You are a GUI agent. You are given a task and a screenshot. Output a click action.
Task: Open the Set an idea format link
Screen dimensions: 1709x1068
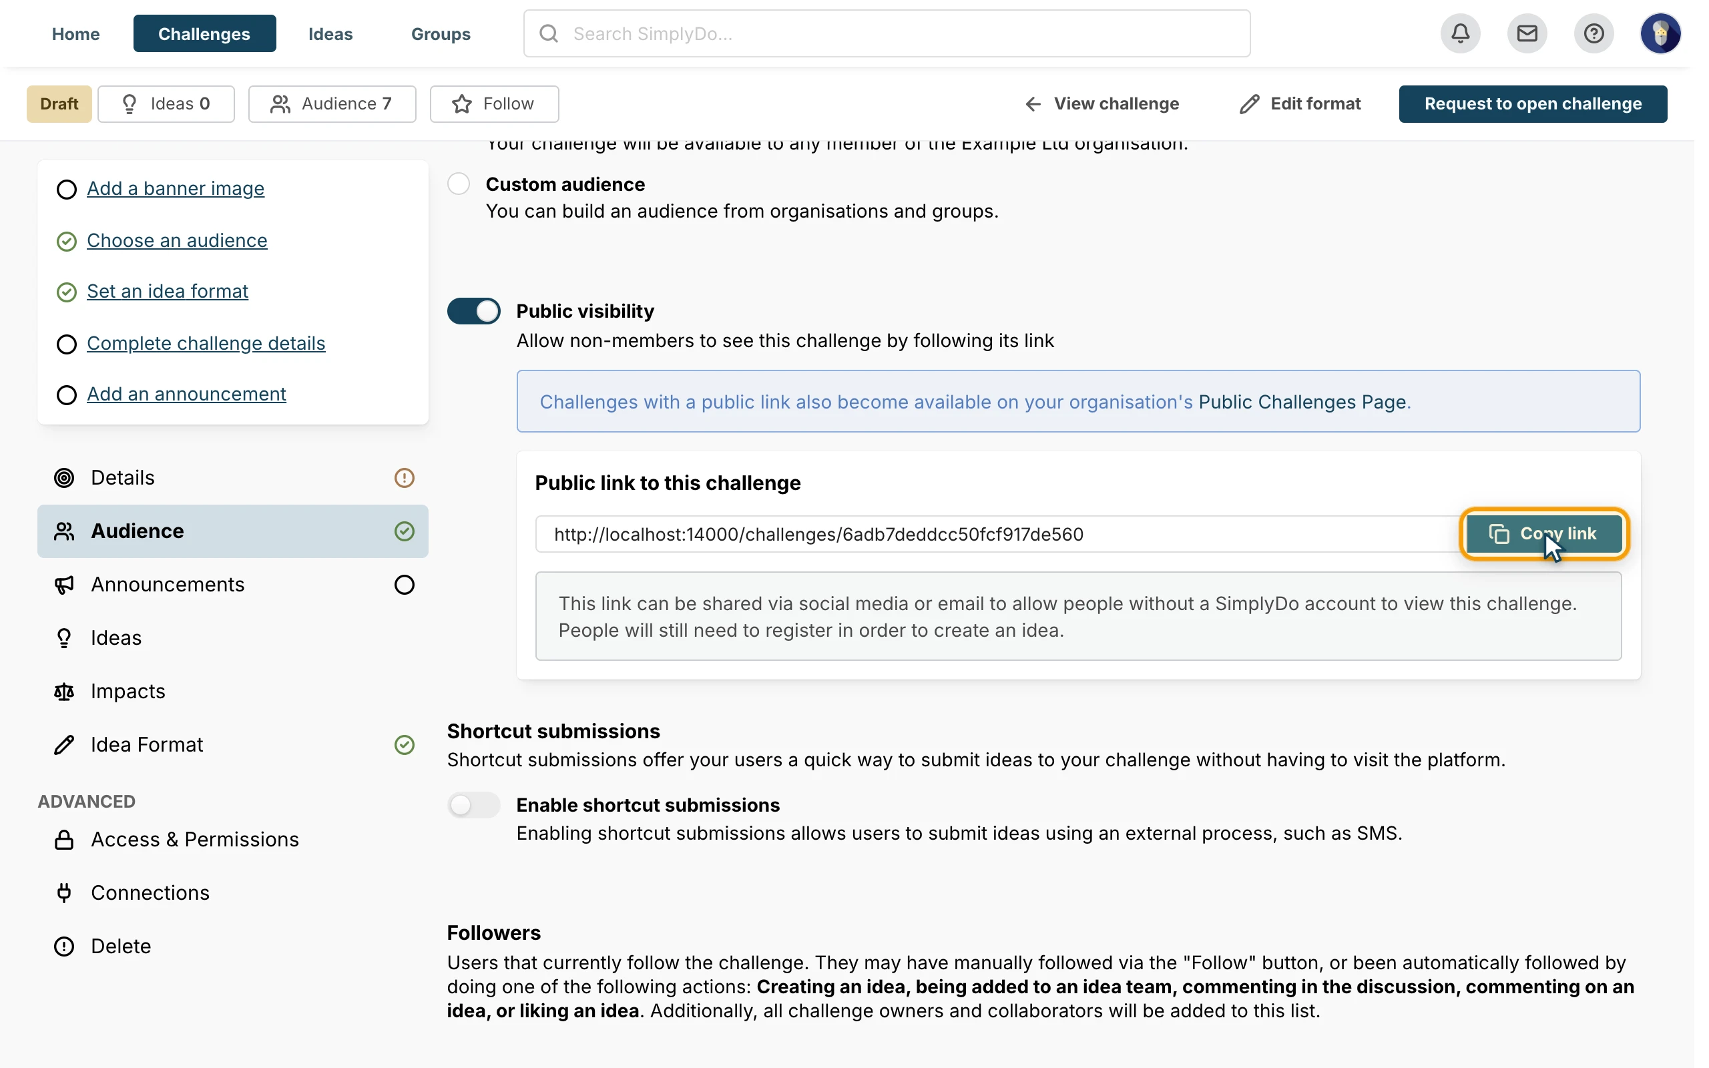(x=168, y=291)
